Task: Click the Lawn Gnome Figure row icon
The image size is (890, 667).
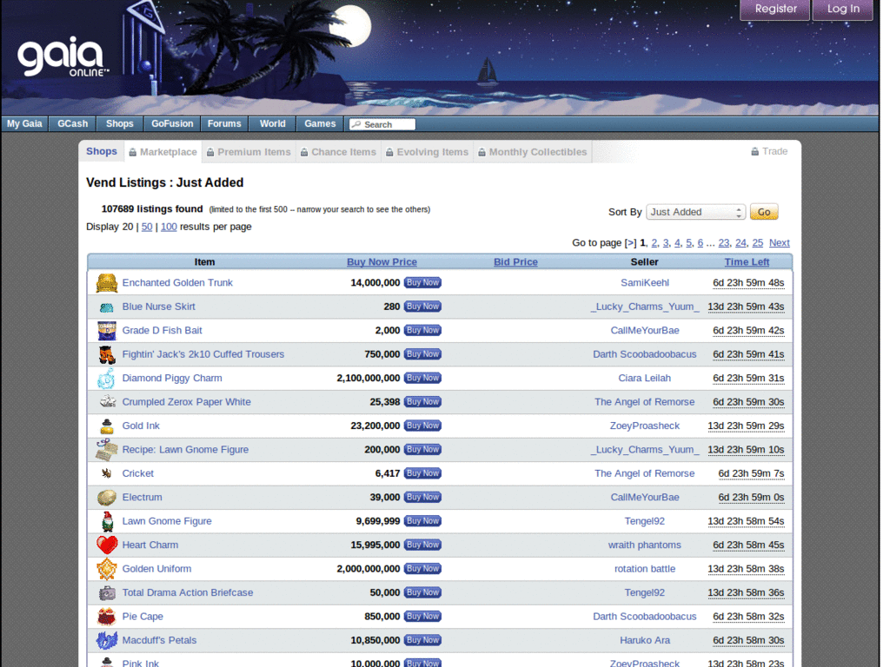Action: point(107,521)
